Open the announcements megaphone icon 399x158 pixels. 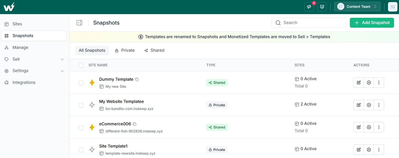pos(309,7)
